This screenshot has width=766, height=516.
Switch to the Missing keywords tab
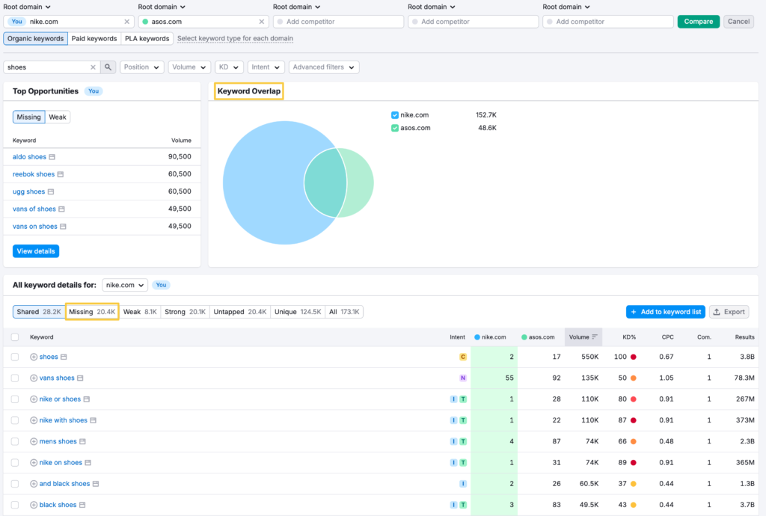92,312
